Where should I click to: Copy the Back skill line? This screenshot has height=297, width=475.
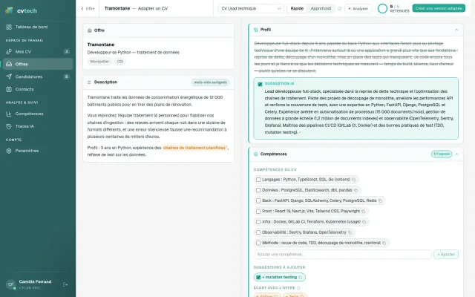coord(380,200)
